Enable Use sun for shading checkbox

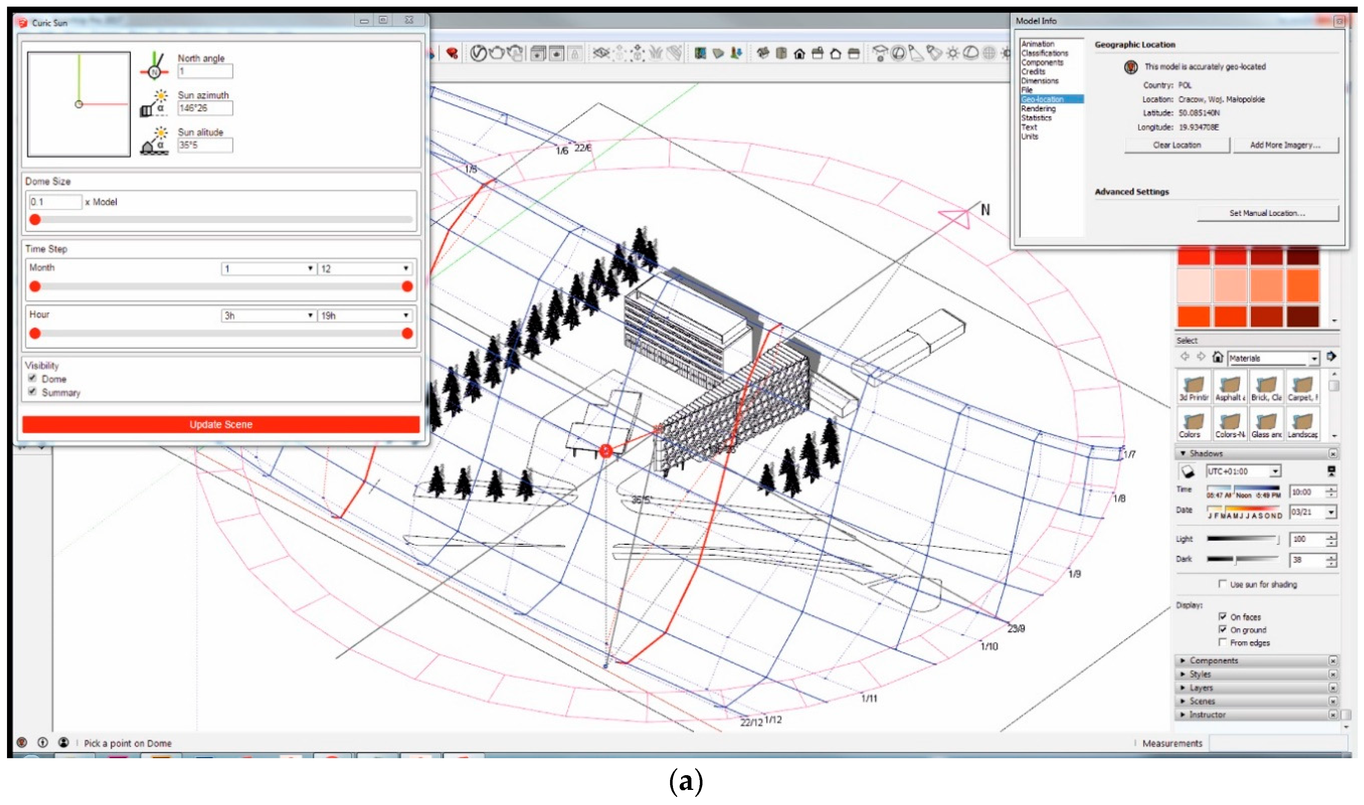[1222, 584]
